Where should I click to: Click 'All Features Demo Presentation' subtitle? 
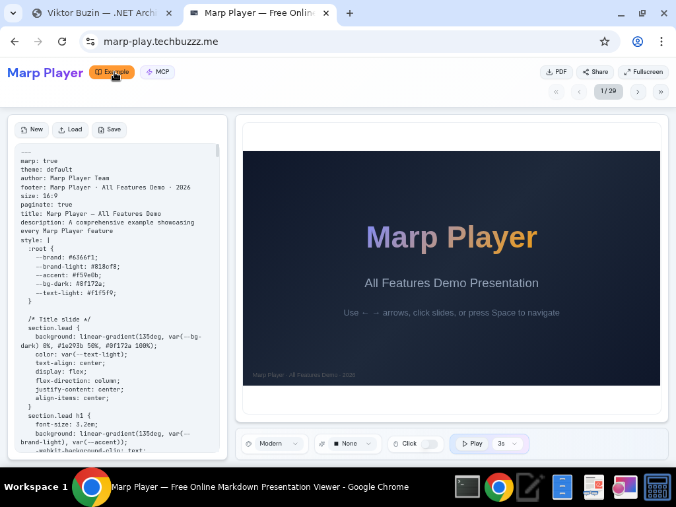point(452,283)
